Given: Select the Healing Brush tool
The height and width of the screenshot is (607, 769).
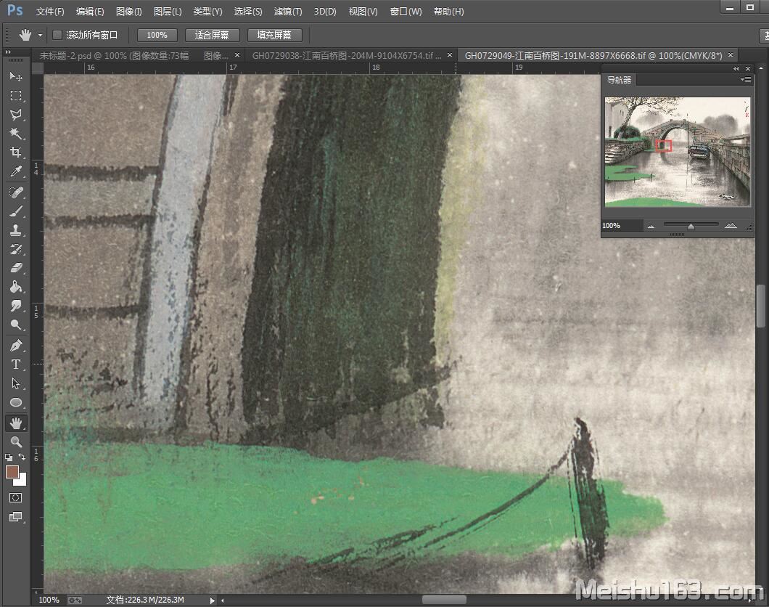Looking at the screenshot, I should 16,192.
